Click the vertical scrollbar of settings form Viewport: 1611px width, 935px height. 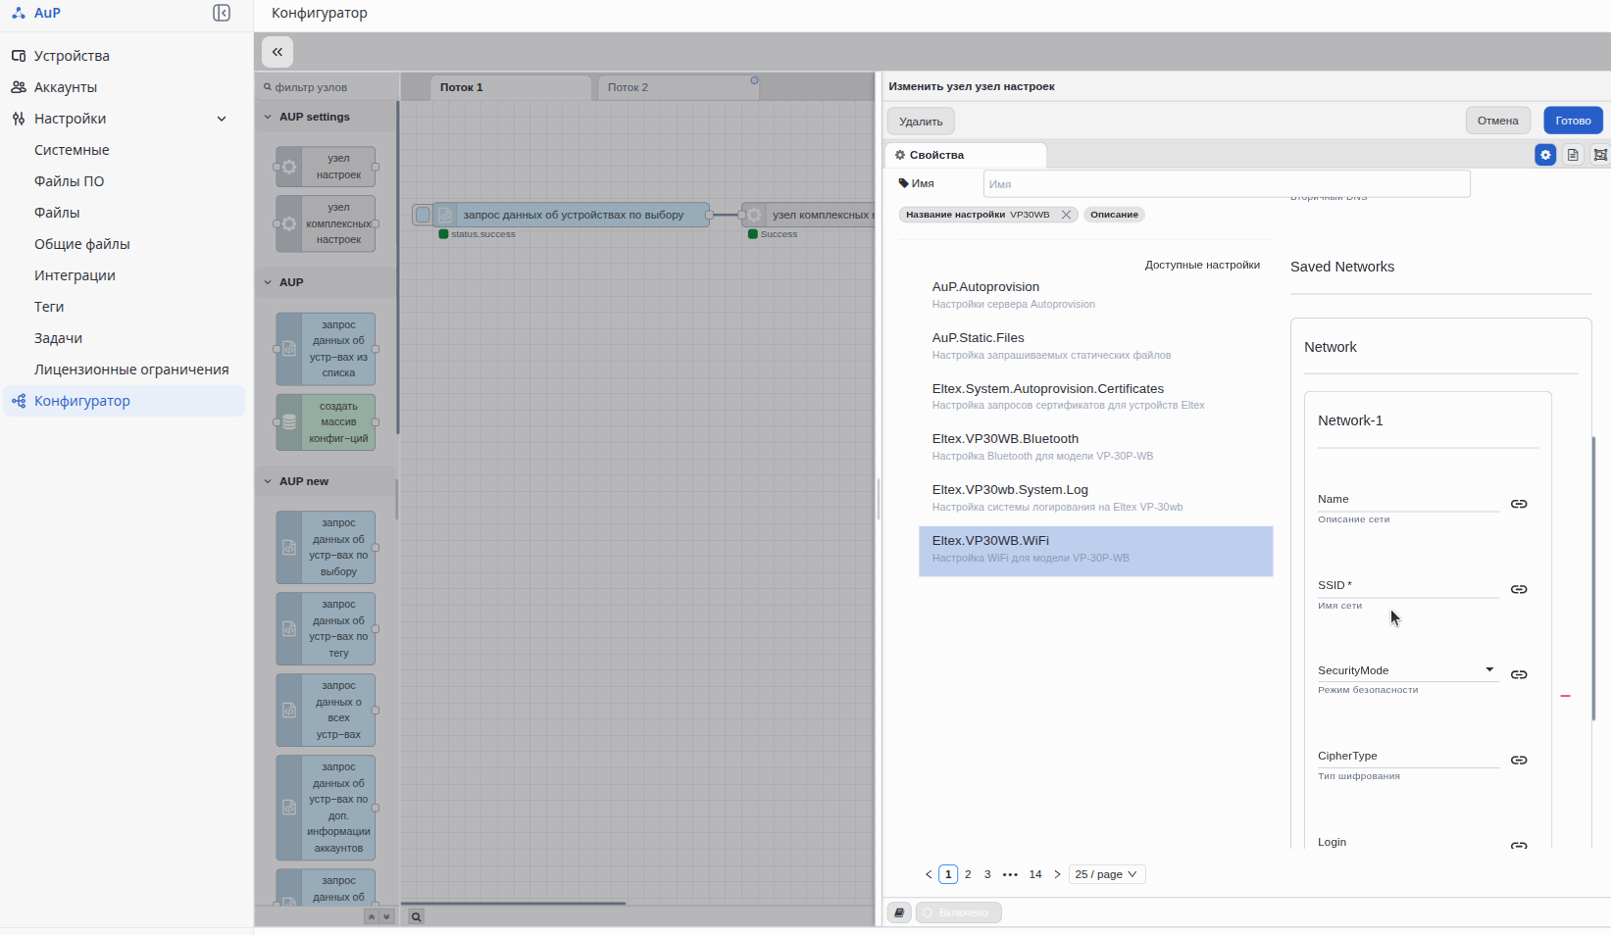[1593, 578]
